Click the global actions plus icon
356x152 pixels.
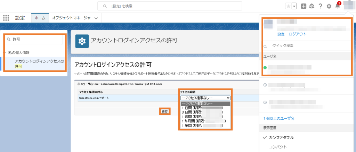[x=304, y=6]
